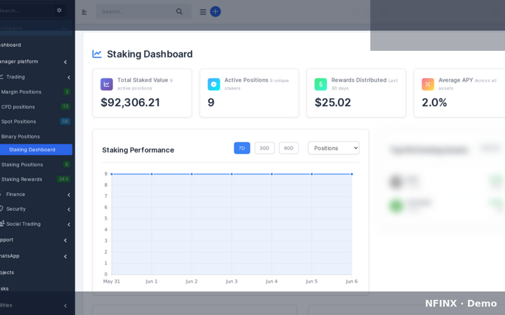Screen dimensions: 505x315
Task: Expand the Finance submenu chevron
Action: (x=69, y=195)
